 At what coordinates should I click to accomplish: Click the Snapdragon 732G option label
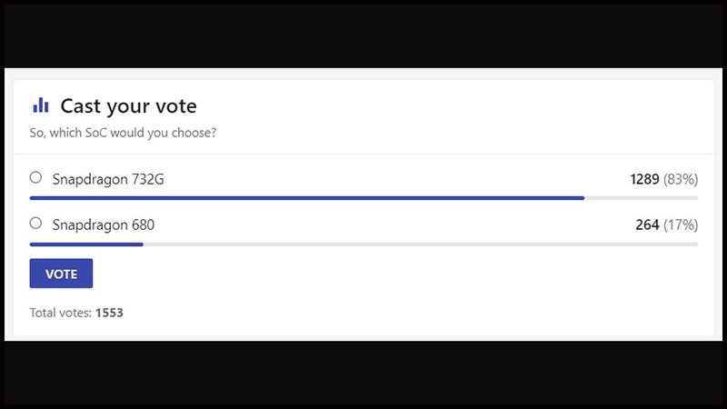[x=108, y=179]
